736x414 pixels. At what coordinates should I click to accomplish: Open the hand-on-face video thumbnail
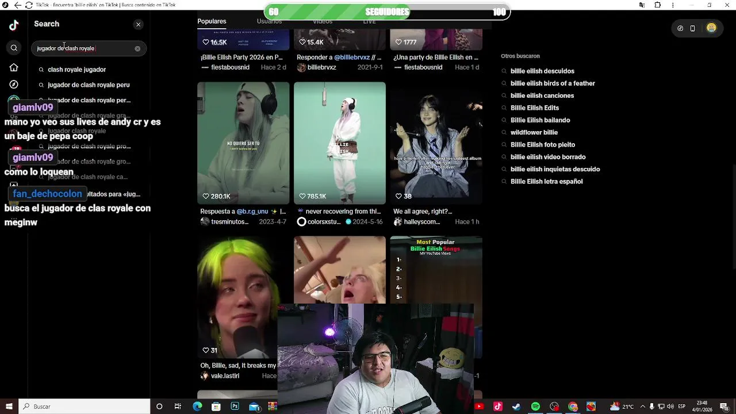[340, 269]
